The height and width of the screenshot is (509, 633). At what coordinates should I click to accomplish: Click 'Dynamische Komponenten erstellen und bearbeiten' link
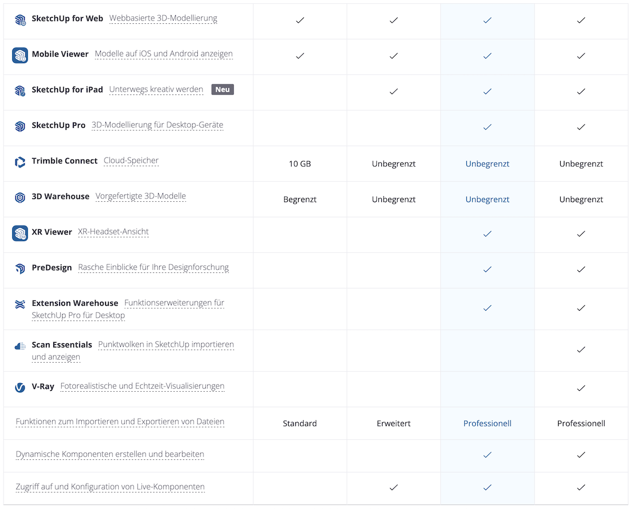pyautogui.click(x=110, y=454)
